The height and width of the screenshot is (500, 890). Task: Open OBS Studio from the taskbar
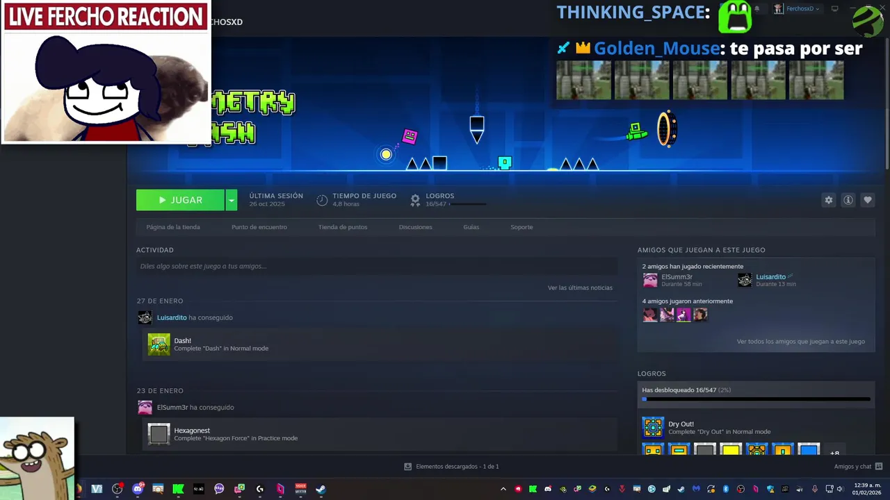(117, 489)
